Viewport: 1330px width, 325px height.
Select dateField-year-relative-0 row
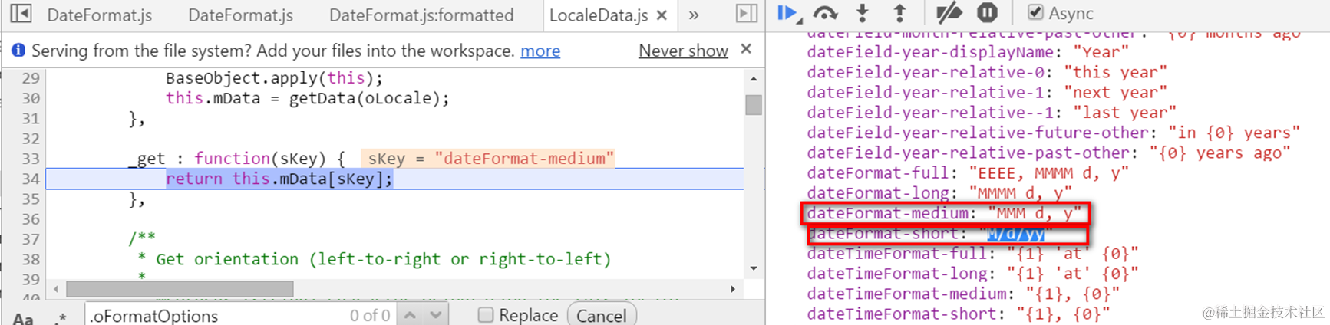tap(987, 72)
